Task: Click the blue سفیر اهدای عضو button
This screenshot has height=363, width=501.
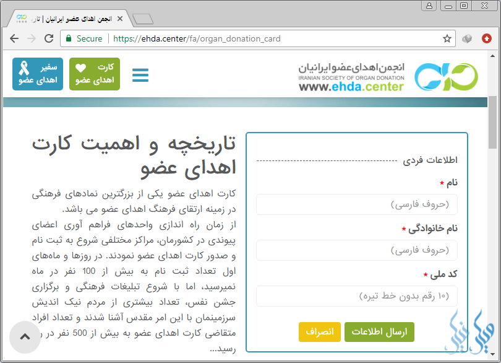Action: coord(38,74)
